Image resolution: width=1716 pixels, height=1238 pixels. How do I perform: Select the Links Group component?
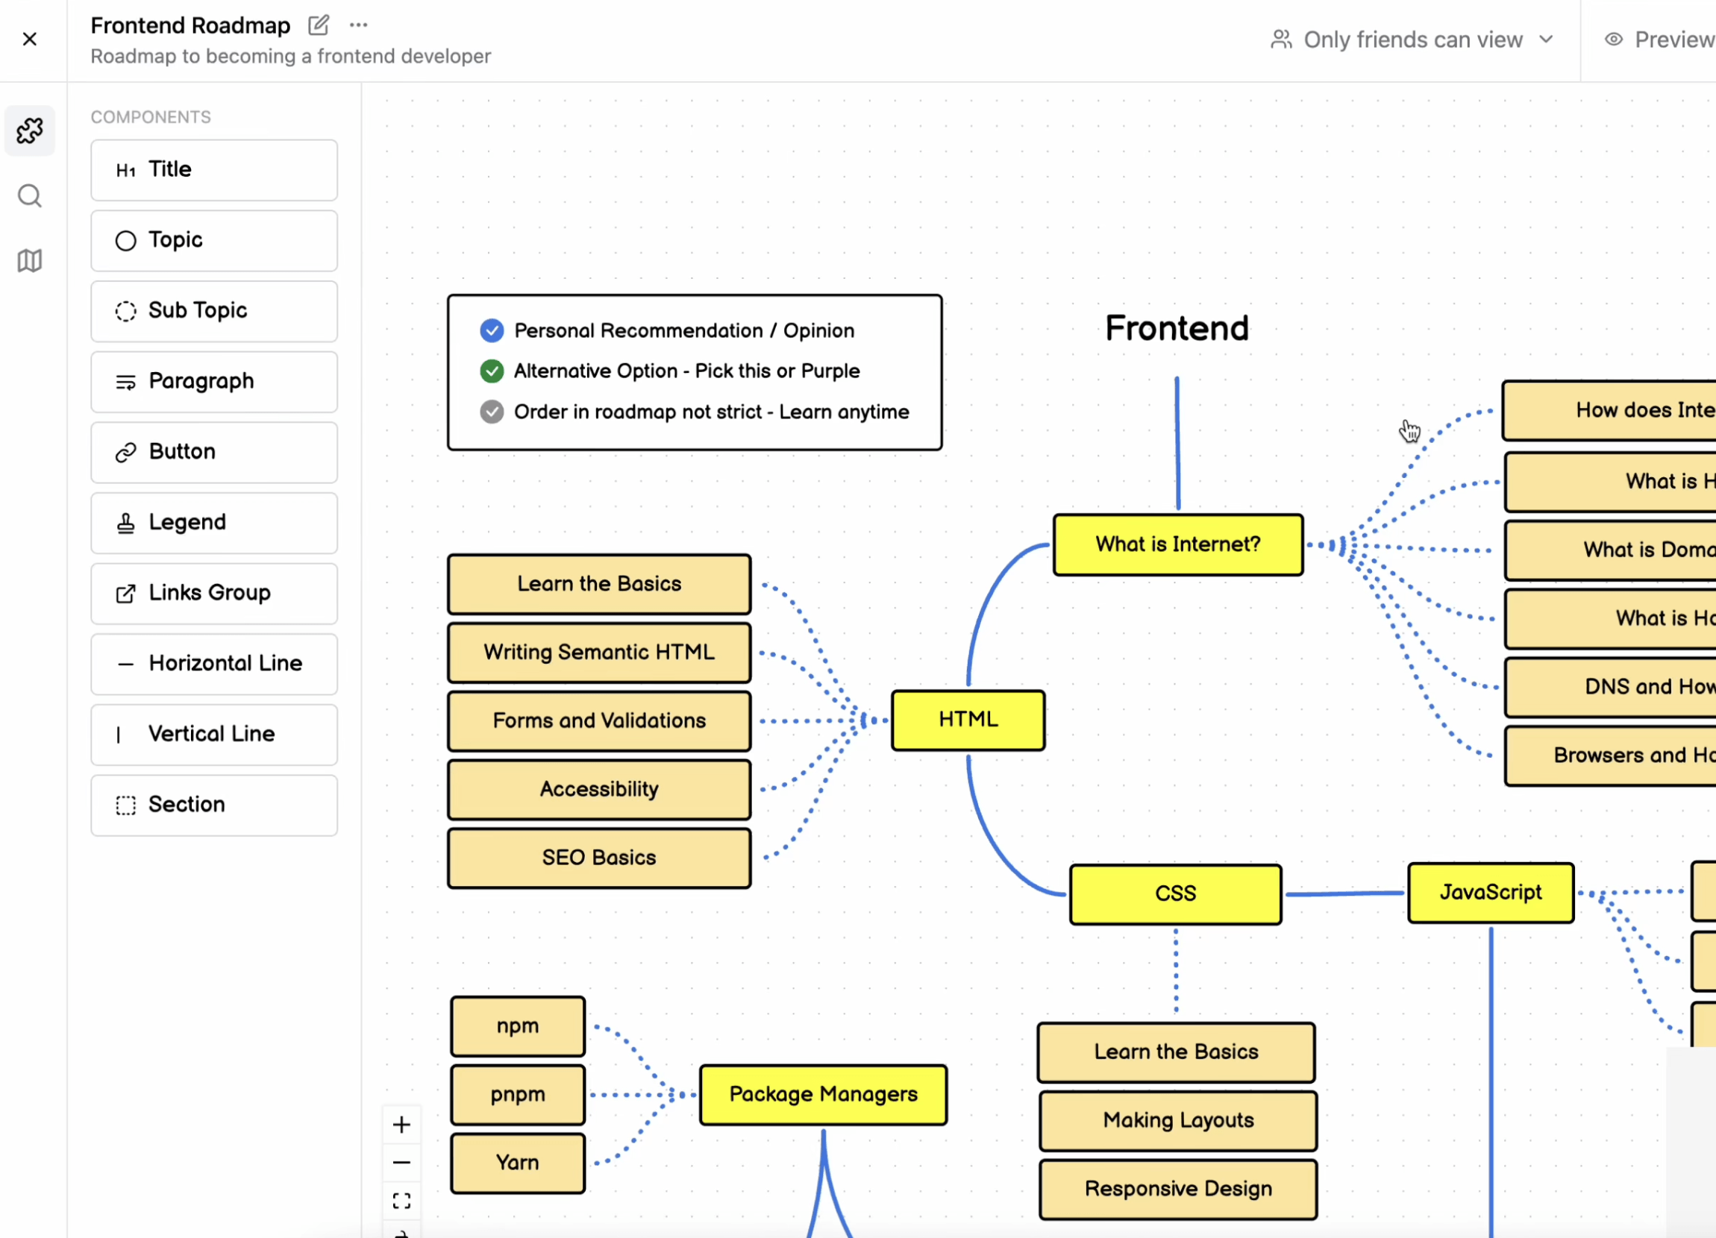point(214,593)
